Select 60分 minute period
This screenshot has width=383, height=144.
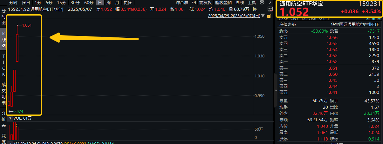tap(89, 3)
